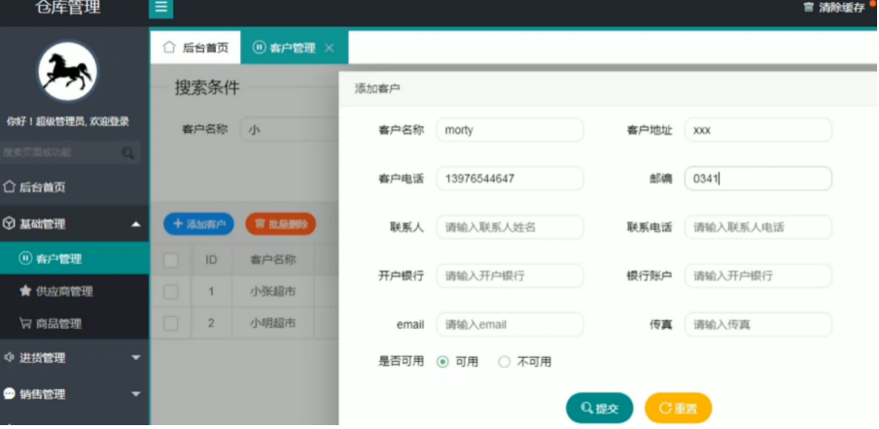This screenshot has width=879, height=429.
Task: Switch to the 客户管理 tab
Action: (295, 48)
